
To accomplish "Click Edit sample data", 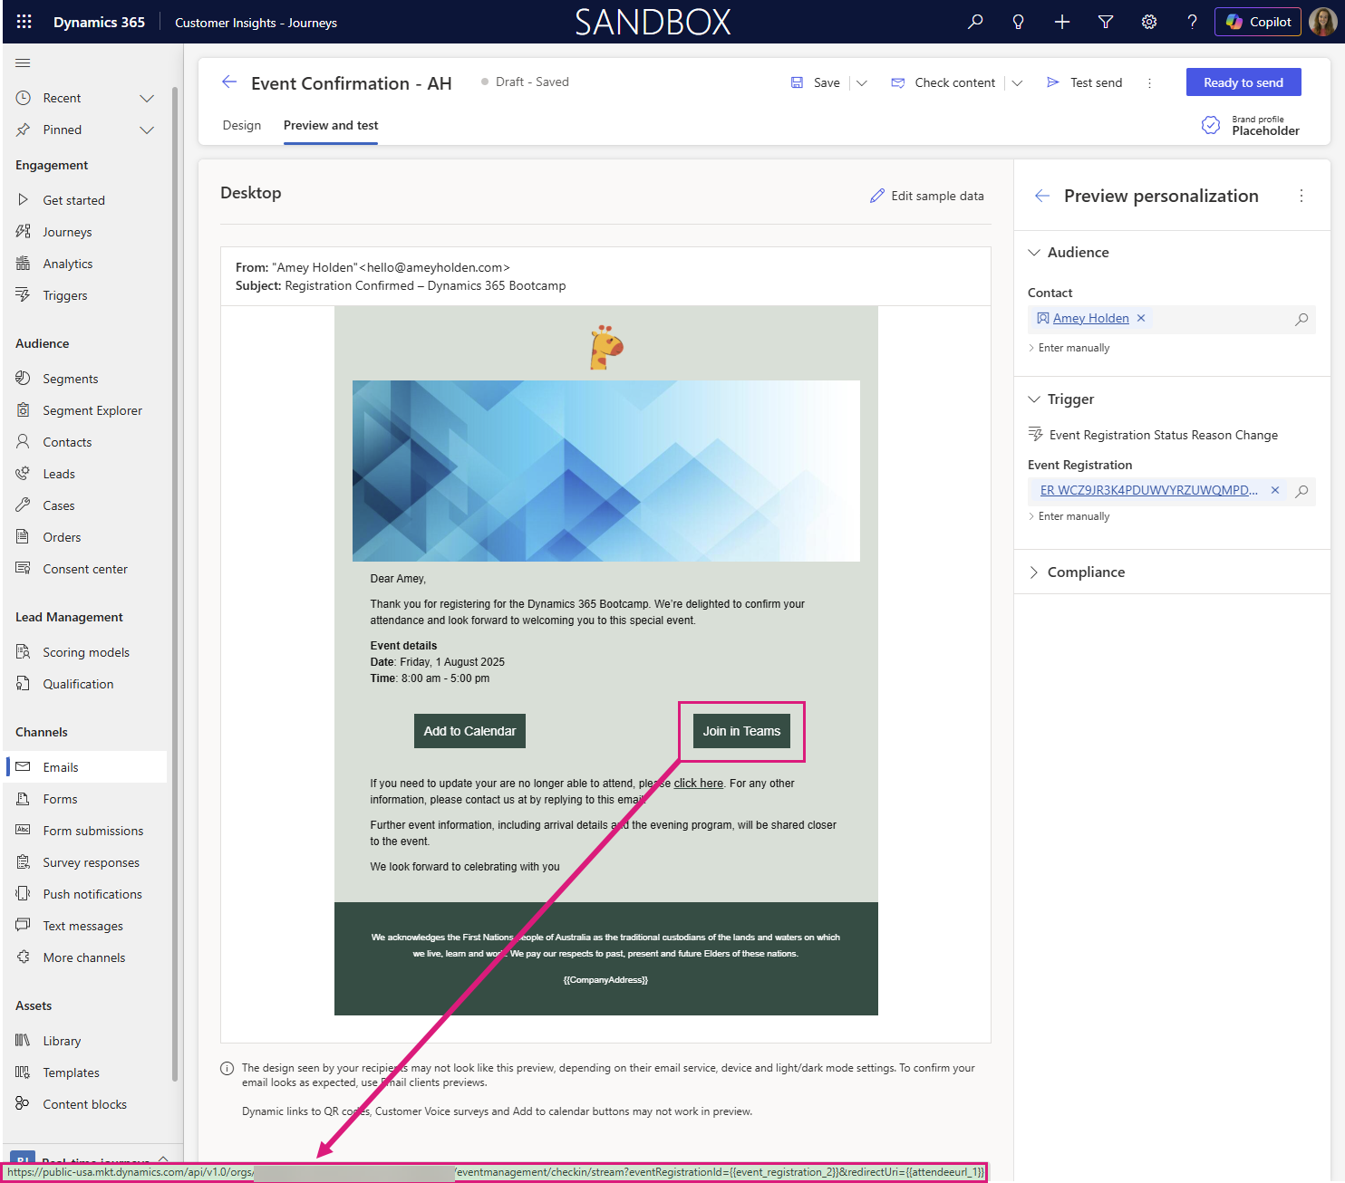I will pyautogui.click(x=926, y=196).
